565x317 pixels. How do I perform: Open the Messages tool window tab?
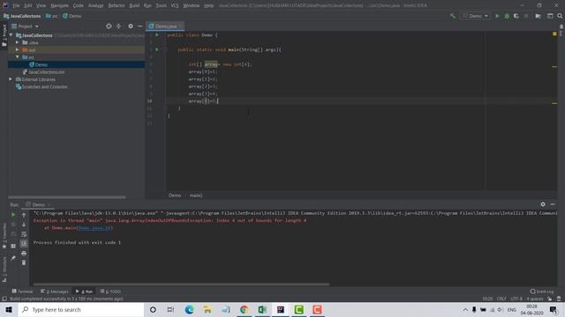click(x=55, y=291)
